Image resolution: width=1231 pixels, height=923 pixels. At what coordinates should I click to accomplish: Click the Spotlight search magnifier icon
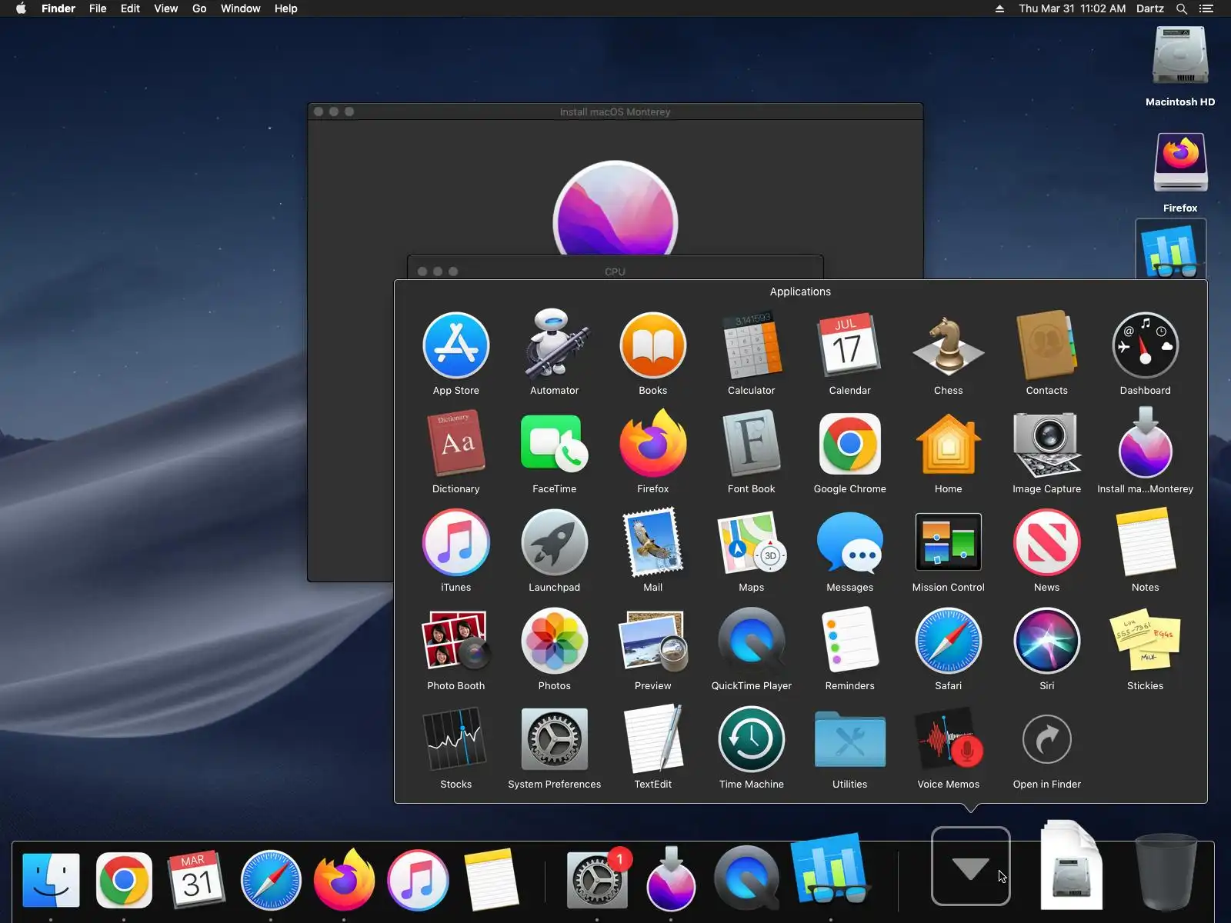click(x=1182, y=8)
